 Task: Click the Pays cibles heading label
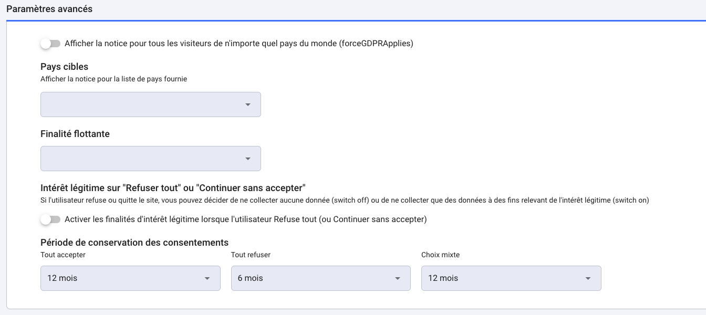(65, 67)
